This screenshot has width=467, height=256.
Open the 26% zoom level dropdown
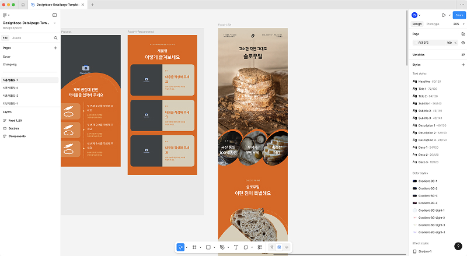point(458,24)
